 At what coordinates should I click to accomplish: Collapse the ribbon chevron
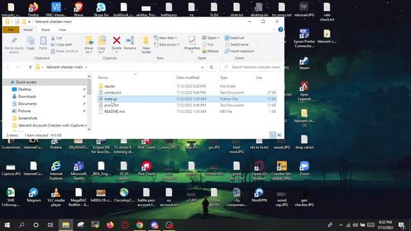coord(274,30)
